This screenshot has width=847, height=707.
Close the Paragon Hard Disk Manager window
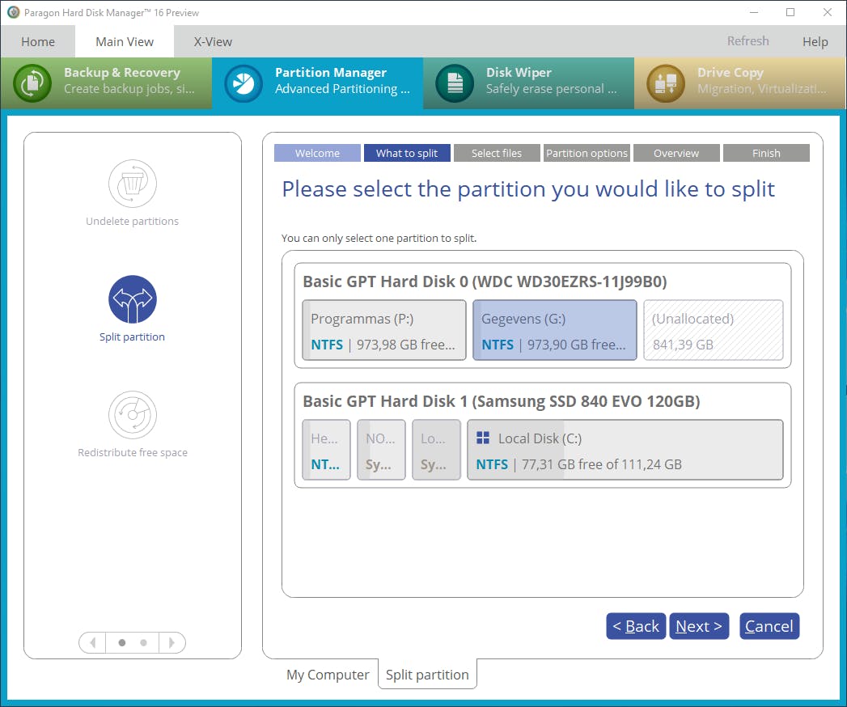click(827, 12)
